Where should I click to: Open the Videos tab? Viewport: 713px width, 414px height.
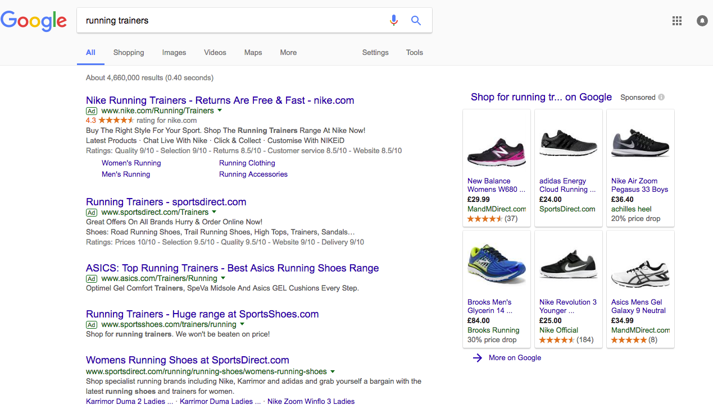(x=215, y=52)
